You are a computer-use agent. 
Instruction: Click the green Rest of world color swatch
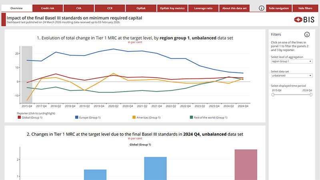pos(191,117)
